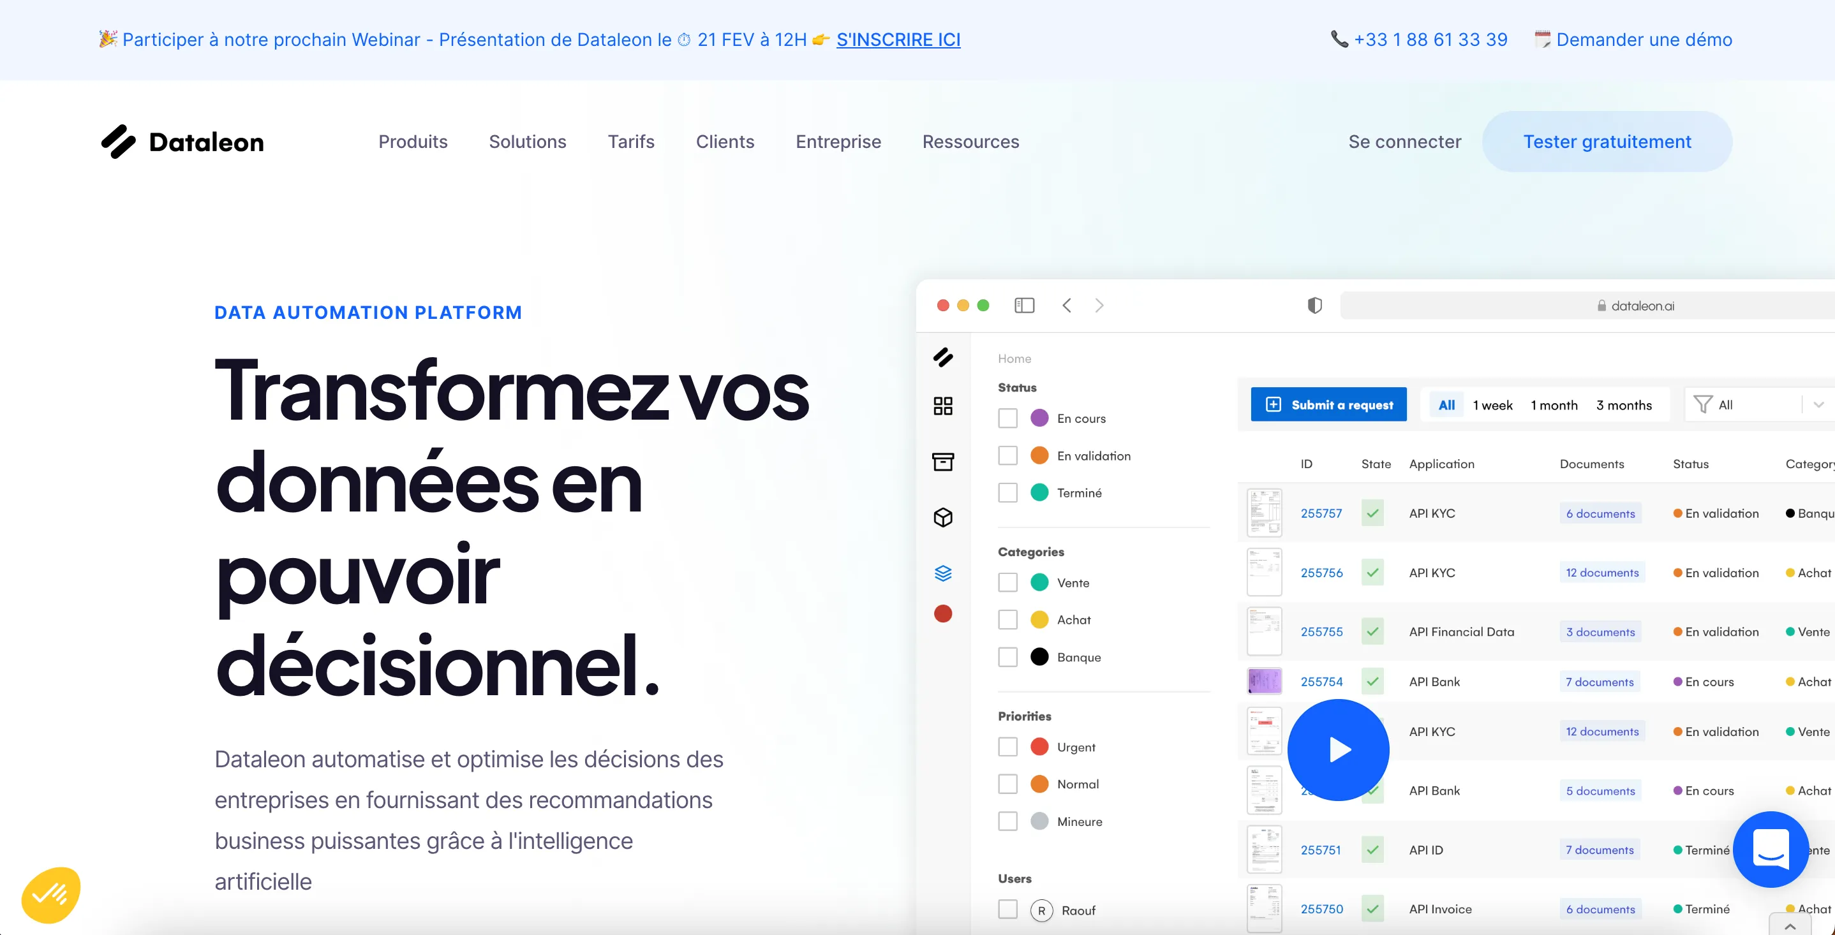Image resolution: width=1835 pixels, height=935 pixels.
Task: Tick the En cours status checkbox
Action: point(1008,418)
